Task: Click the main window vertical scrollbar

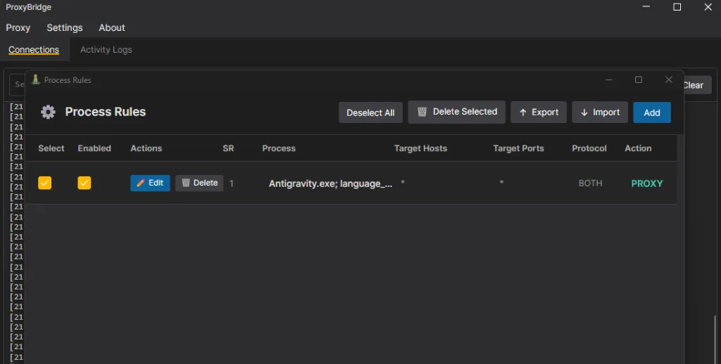Action: pos(715,337)
